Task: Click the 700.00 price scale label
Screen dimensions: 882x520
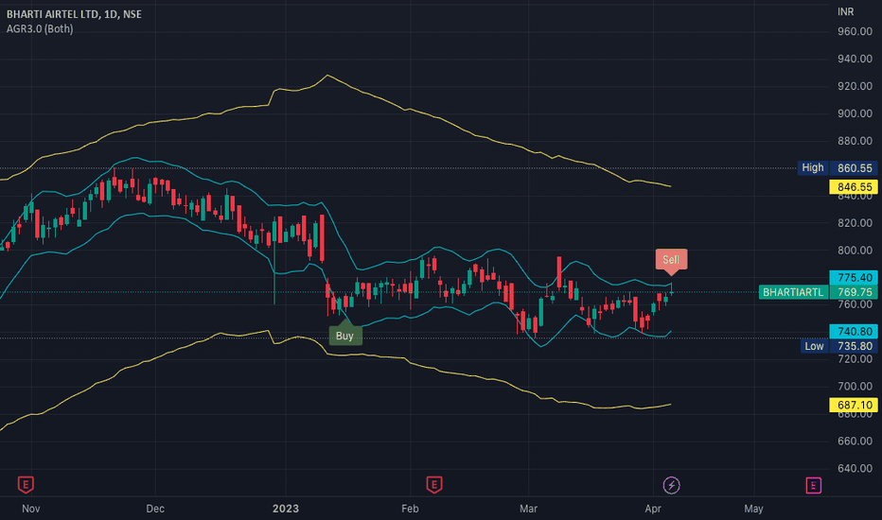Action: pyautogui.click(x=855, y=386)
